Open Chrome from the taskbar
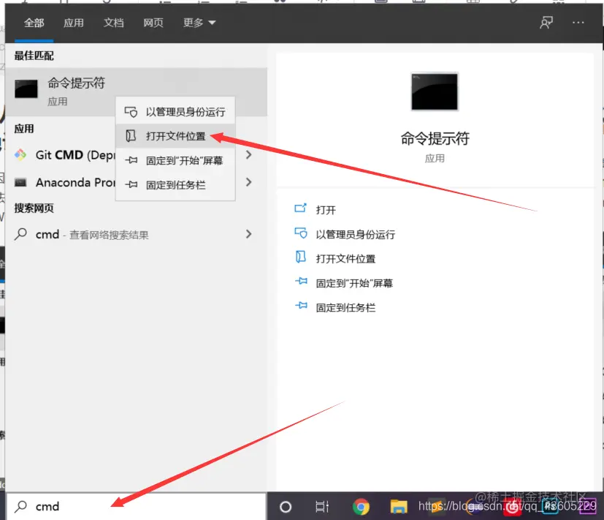The width and height of the screenshot is (604, 520). coord(361,505)
